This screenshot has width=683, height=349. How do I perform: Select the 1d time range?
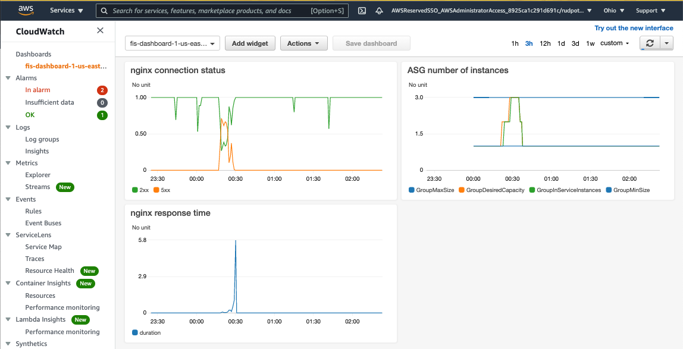click(562, 43)
